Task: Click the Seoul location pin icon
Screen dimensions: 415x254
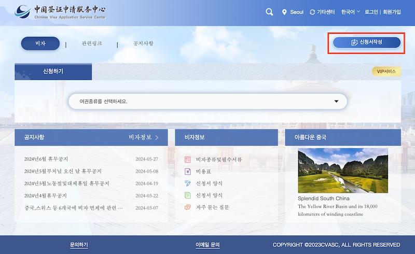Action: (284, 12)
